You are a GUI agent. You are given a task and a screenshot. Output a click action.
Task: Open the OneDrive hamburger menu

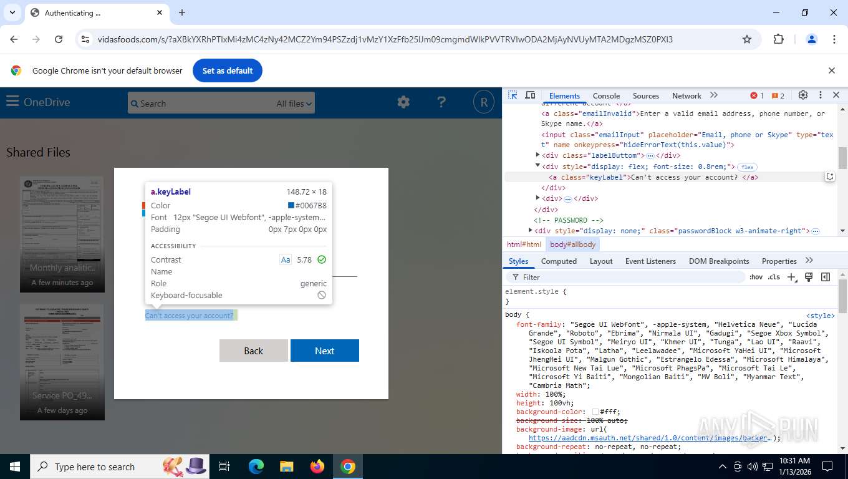tap(12, 102)
